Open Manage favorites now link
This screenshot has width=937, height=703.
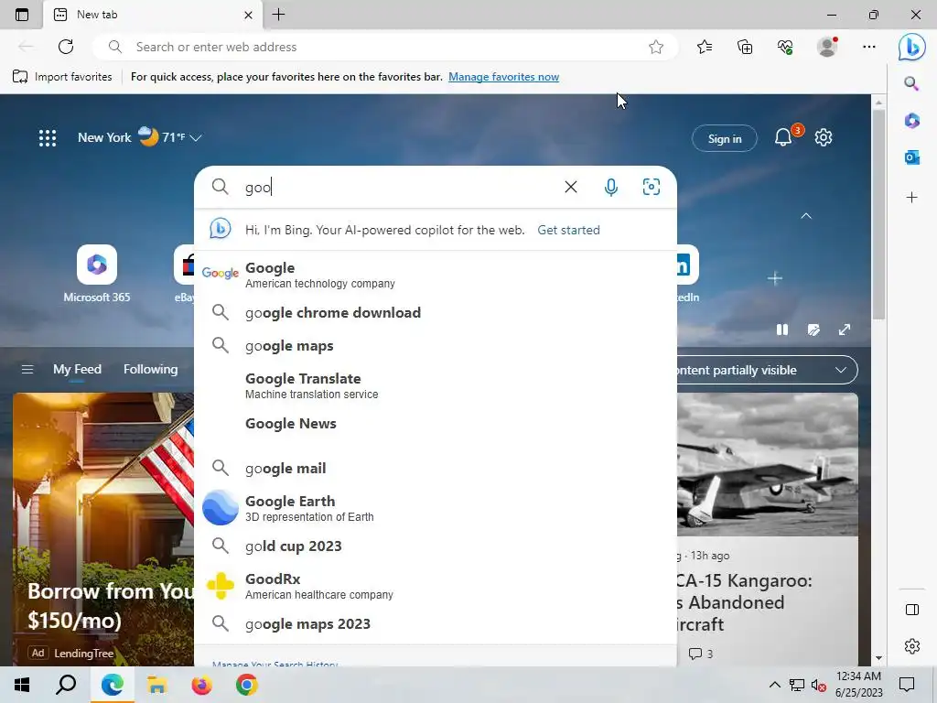coord(504,77)
